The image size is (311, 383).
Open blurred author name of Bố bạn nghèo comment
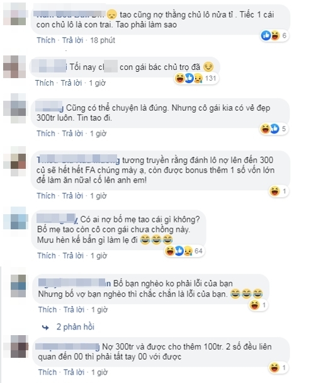pos(75,283)
